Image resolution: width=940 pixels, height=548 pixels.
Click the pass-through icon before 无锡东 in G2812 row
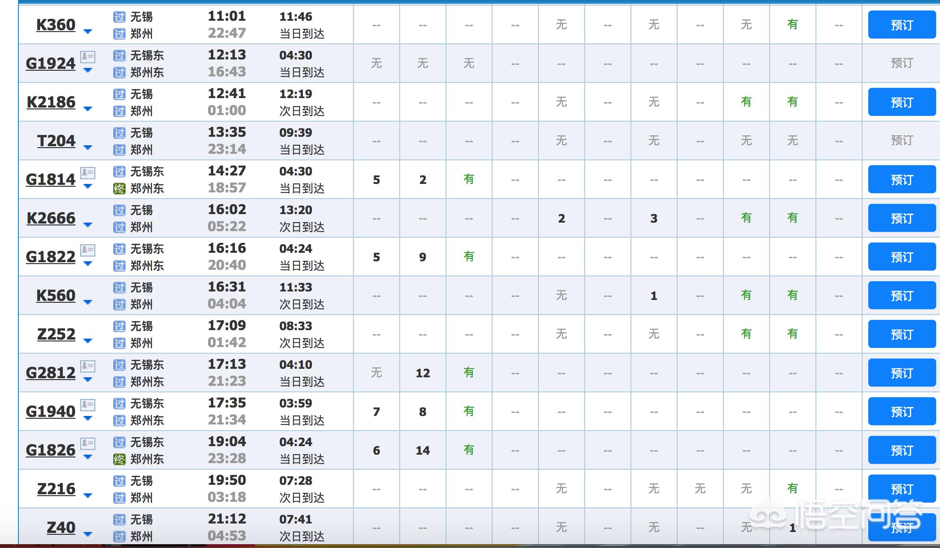[x=119, y=365]
